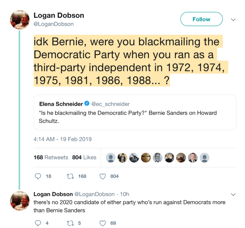Expand the main tweet options chevron
Image resolution: width=245 pixels, height=228 pixels.
[233, 20]
